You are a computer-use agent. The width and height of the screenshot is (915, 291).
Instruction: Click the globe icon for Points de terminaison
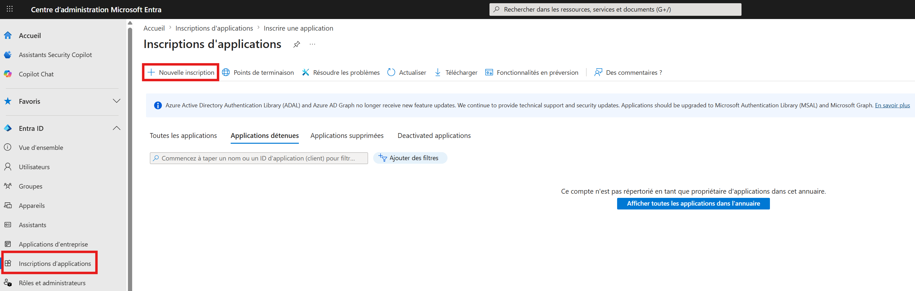(226, 72)
